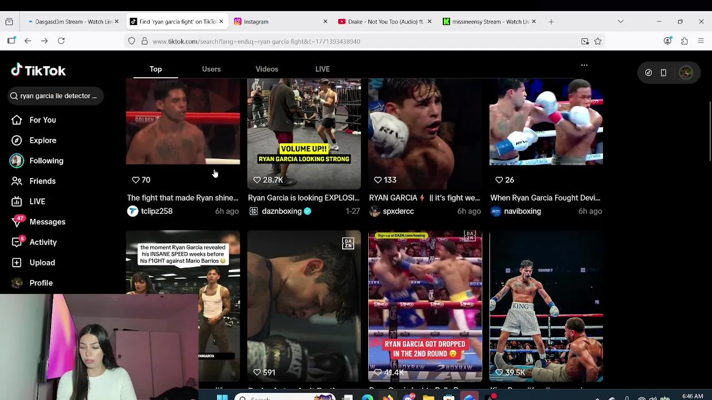Open the video with 39.5K likes
Image resolution: width=712 pixels, height=400 pixels.
[x=546, y=306]
